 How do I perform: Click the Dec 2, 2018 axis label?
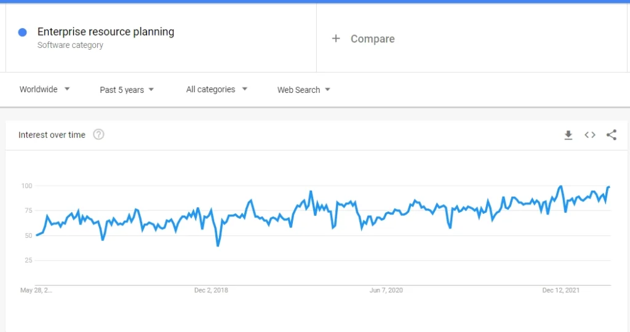click(x=211, y=290)
